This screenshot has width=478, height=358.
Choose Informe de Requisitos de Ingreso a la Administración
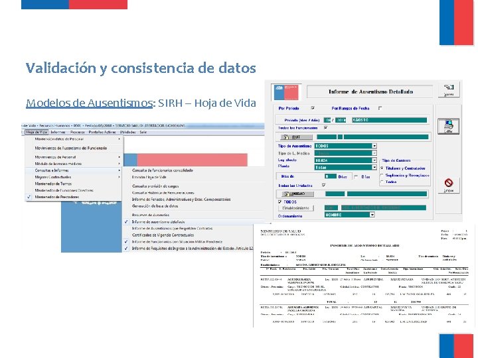[193, 249]
